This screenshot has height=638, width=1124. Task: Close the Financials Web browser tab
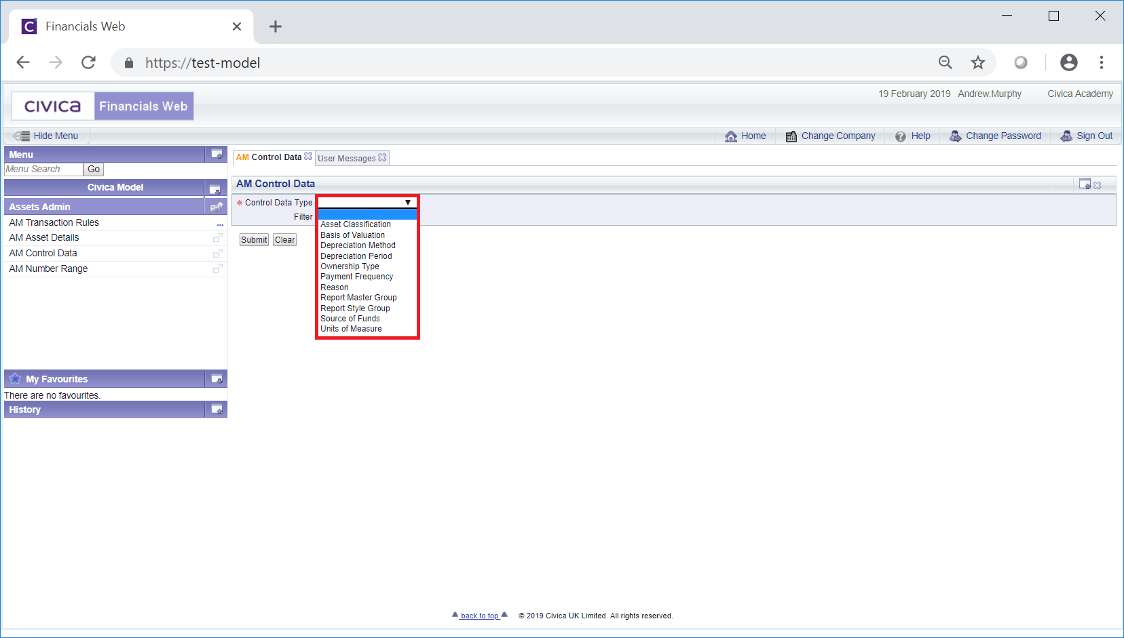[x=237, y=26]
